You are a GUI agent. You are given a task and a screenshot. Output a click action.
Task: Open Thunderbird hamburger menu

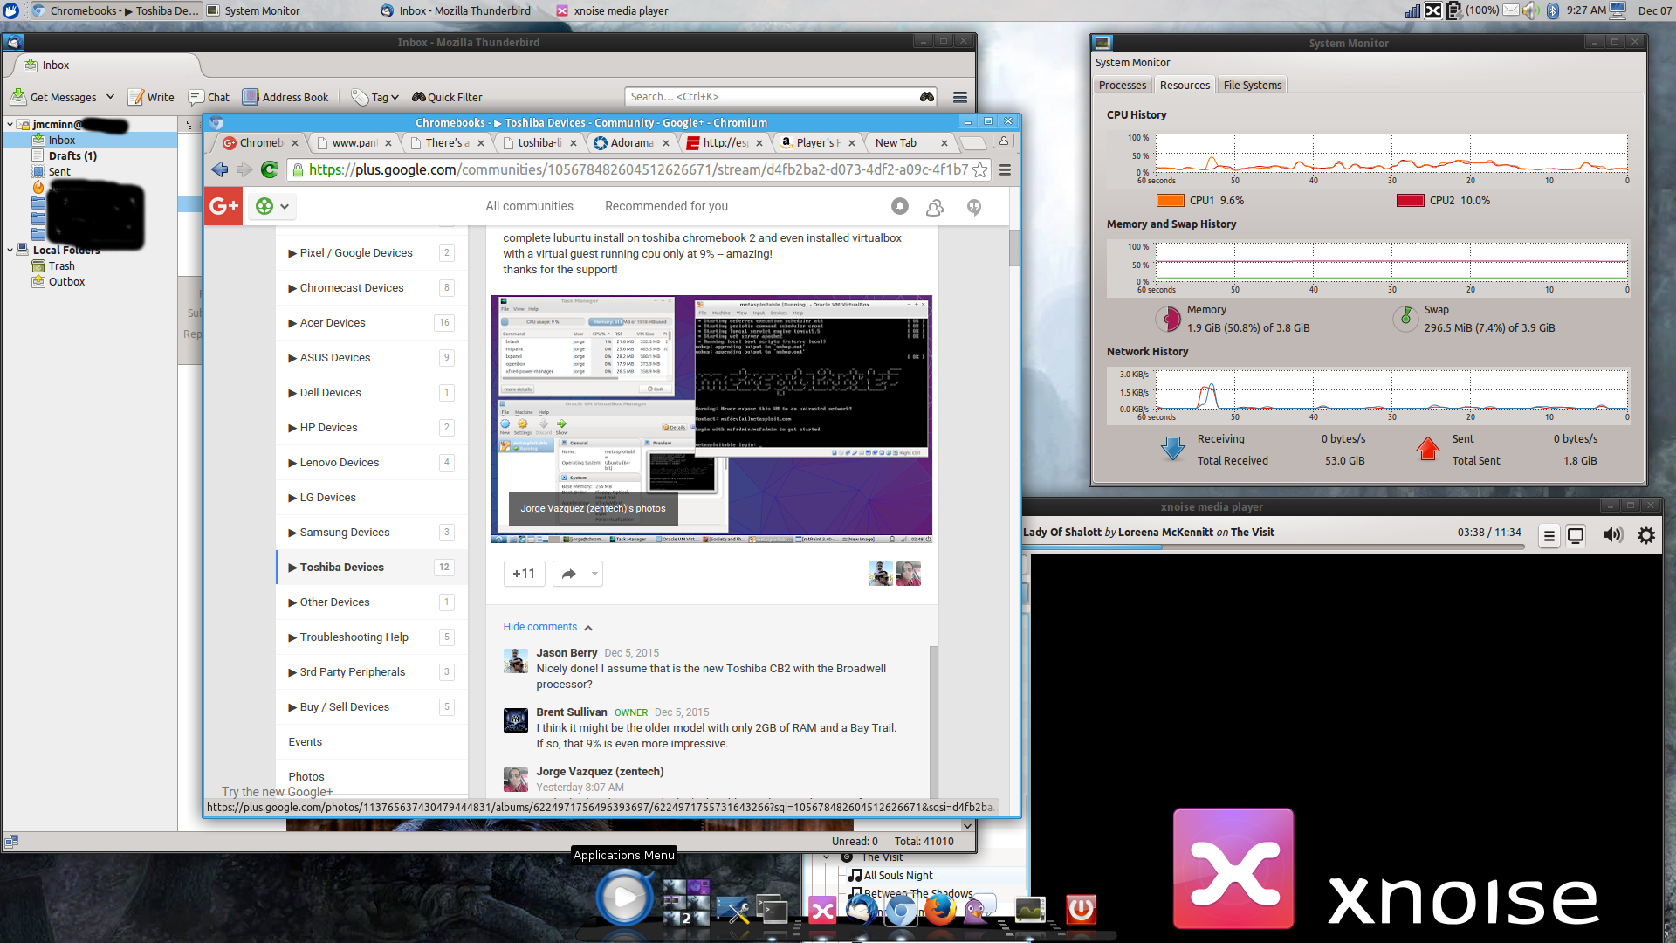pyautogui.click(x=960, y=97)
